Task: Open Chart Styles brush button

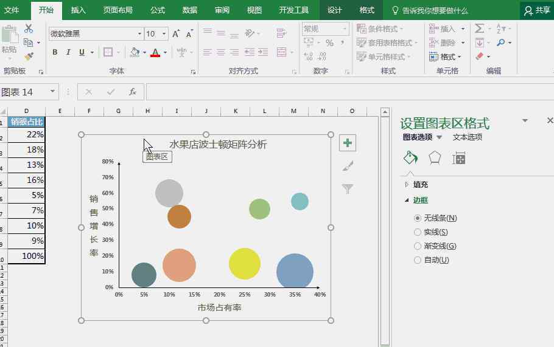Action: coord(348,166)
